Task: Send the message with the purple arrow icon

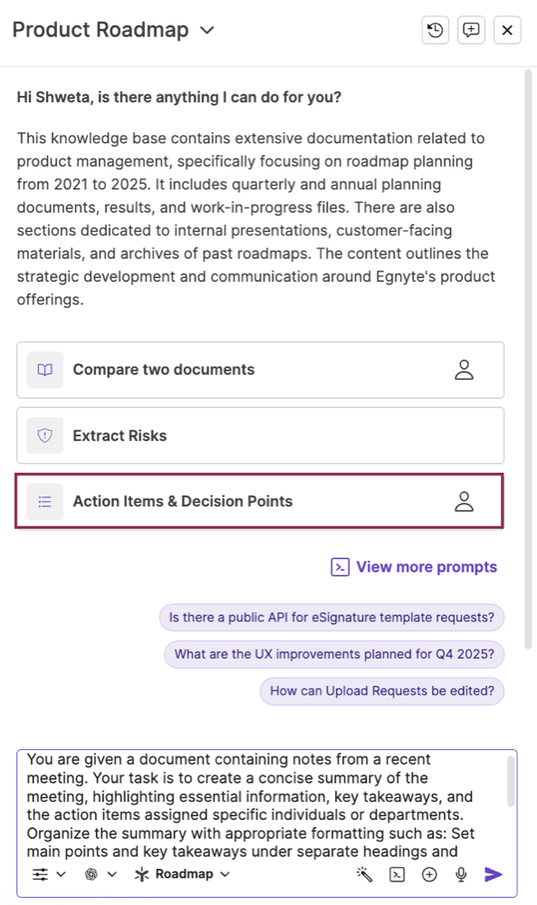Action: (x=493, y=874)
